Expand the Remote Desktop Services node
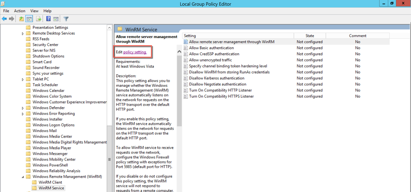 point(22,33)
